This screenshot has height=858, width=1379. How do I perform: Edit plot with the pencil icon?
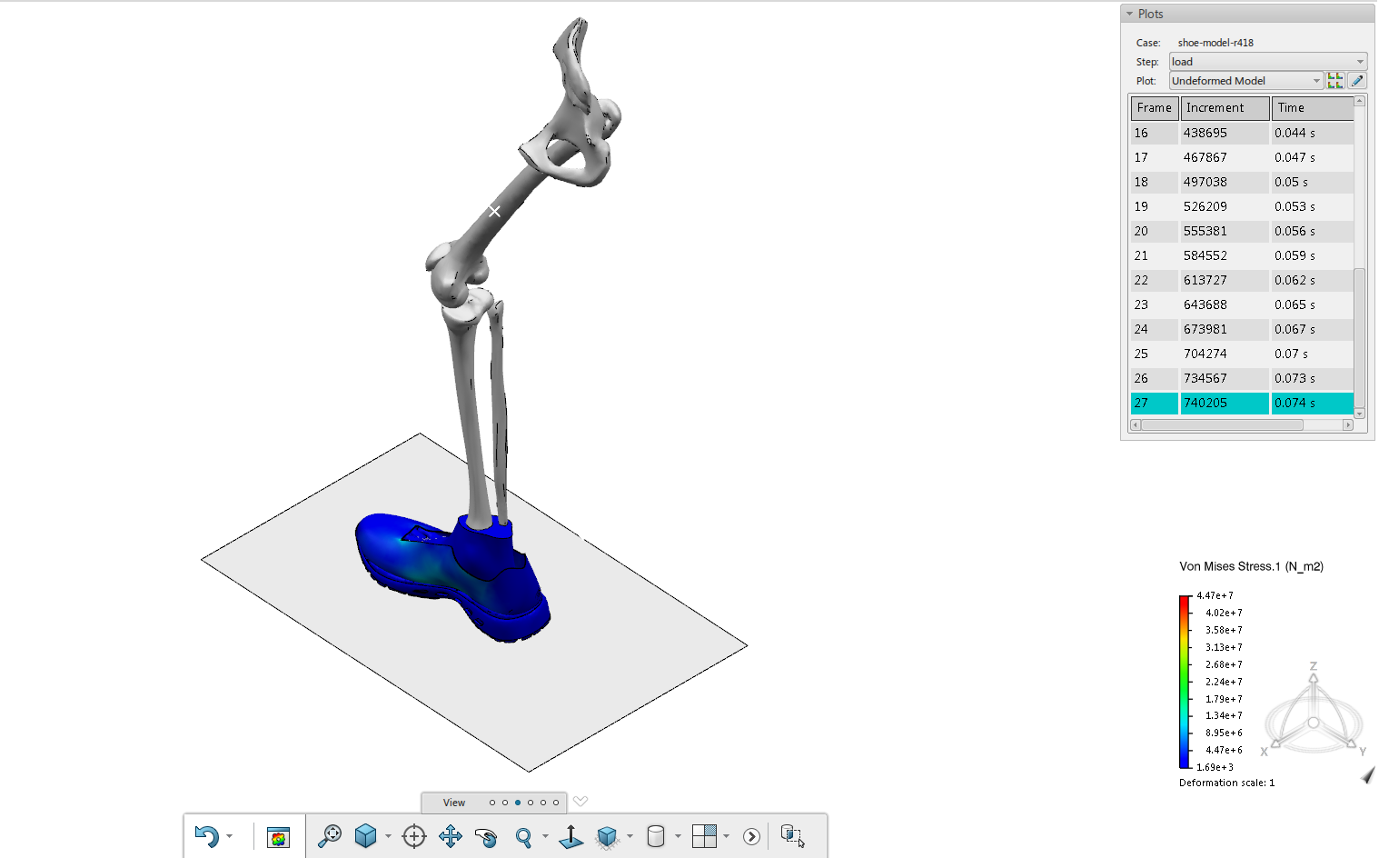pyautogui.click(x=1357, y=81)
